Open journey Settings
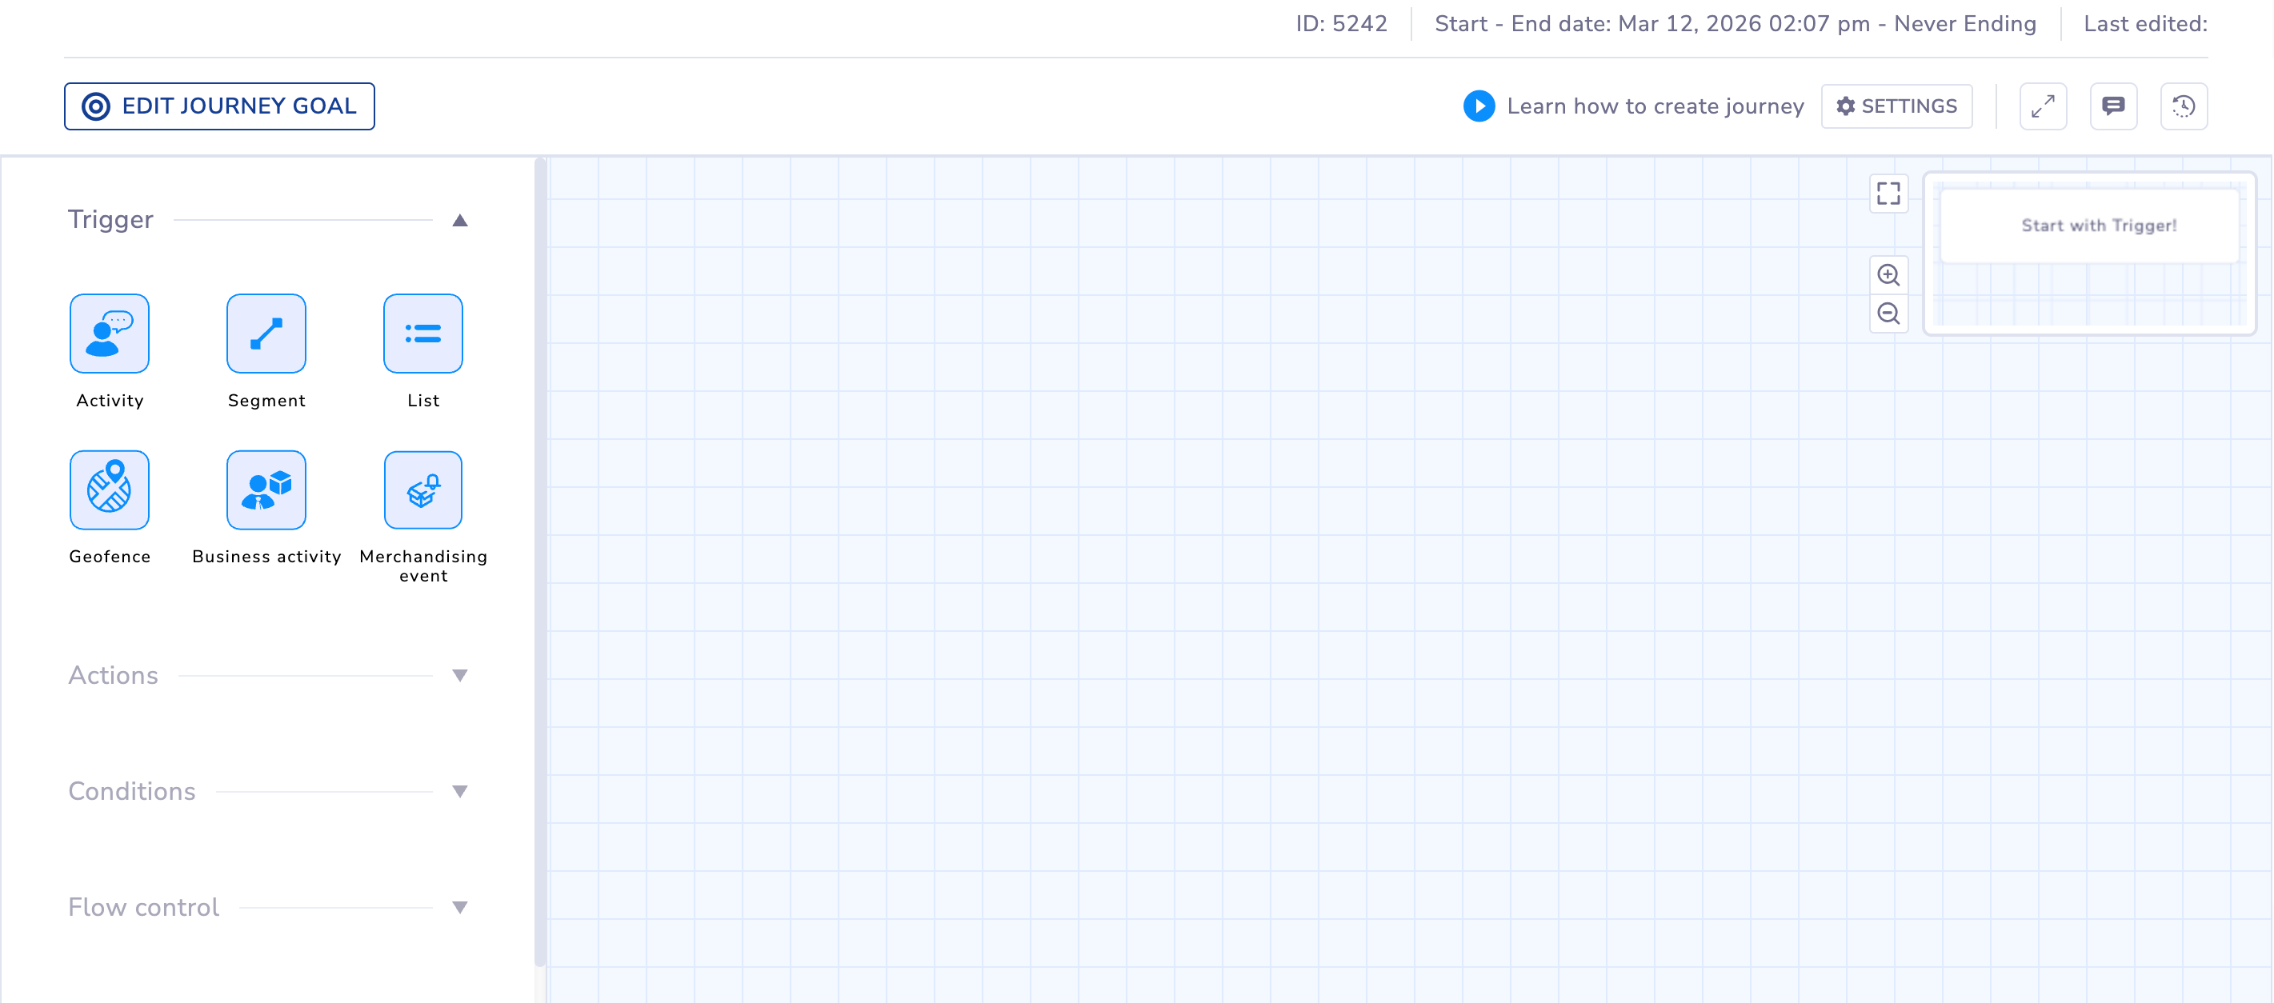 [x=1896, y=105]
